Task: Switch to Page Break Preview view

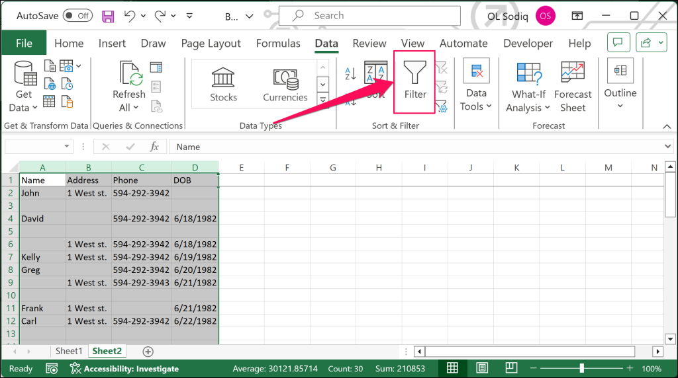Action: (x=510, y=368)
